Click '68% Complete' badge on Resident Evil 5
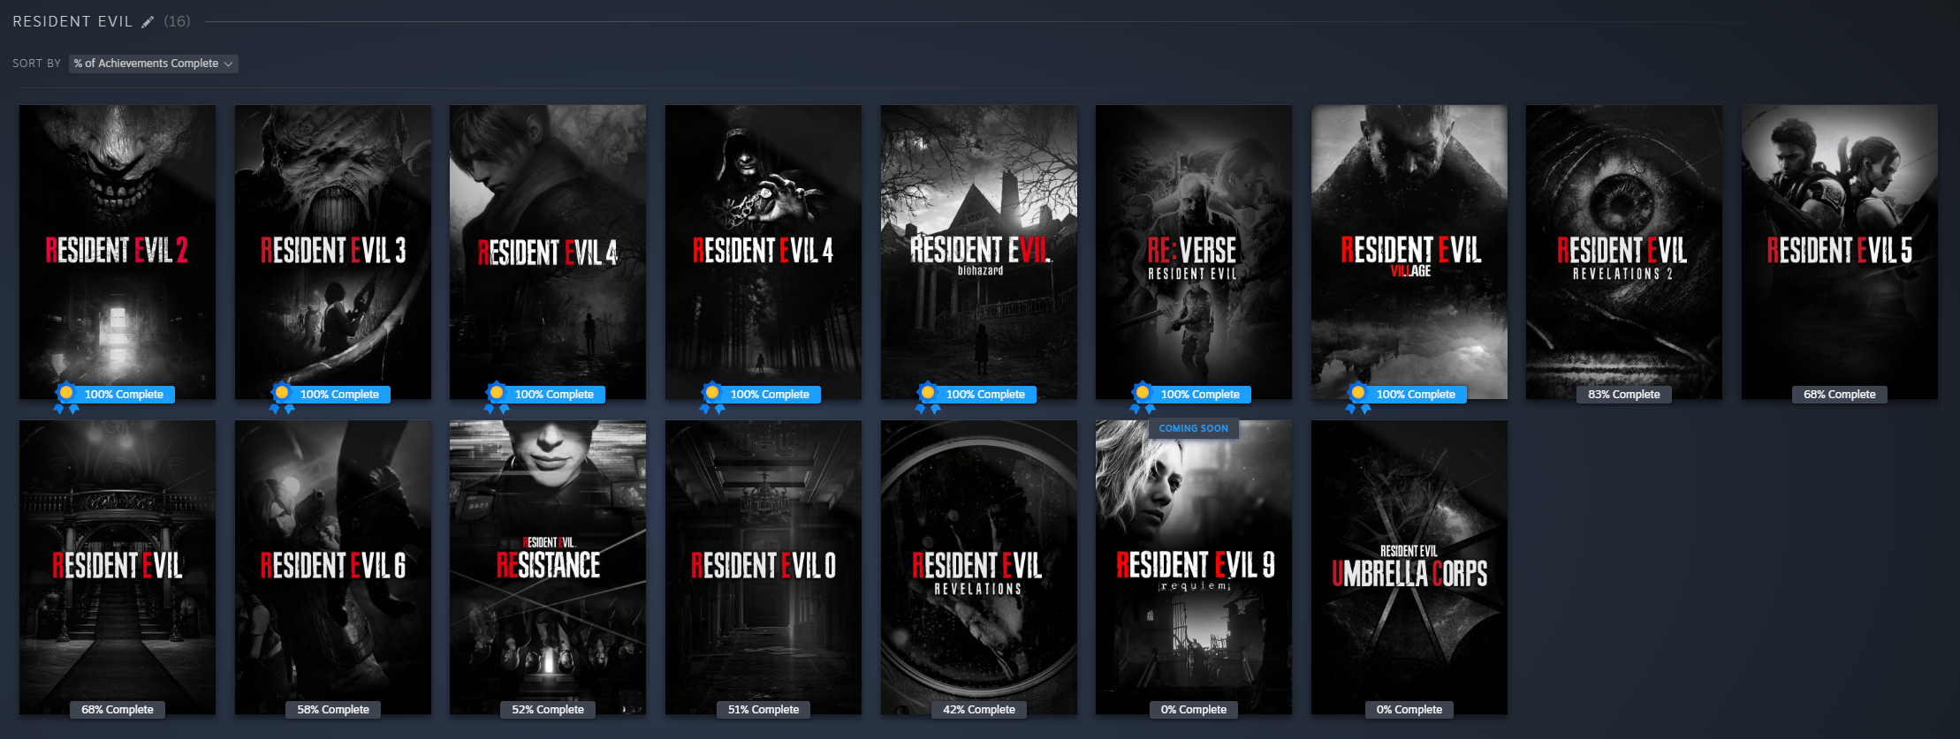Screen dimensions: 1960x739 [1840, 395]
